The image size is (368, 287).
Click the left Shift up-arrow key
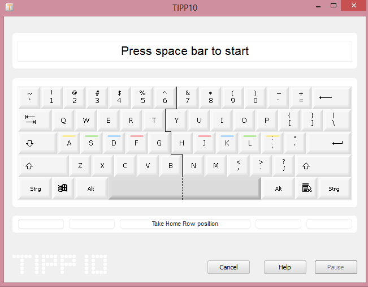(43, 166)
